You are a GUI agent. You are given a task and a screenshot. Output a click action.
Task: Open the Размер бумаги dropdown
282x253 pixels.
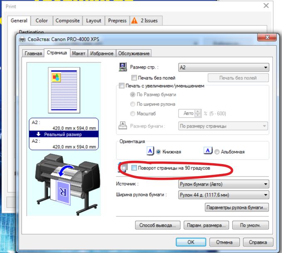pyautogui.click(x=223, y=126)
